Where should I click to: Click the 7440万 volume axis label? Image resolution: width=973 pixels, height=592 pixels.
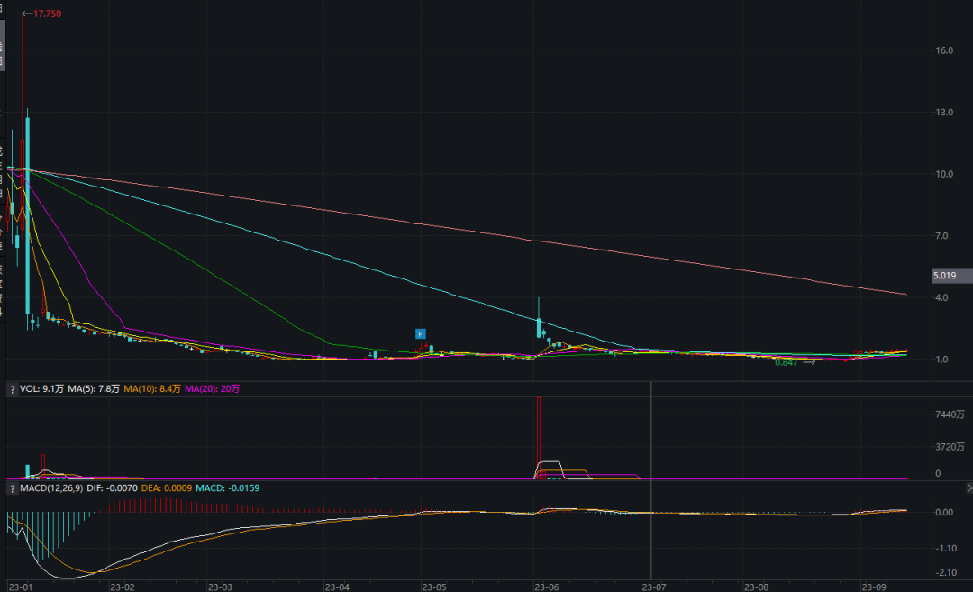click(950, 414)
